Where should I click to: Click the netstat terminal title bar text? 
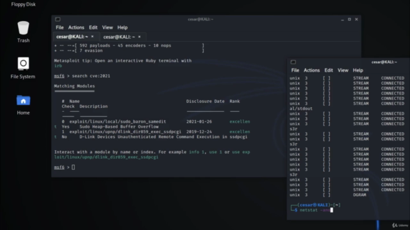384,62
